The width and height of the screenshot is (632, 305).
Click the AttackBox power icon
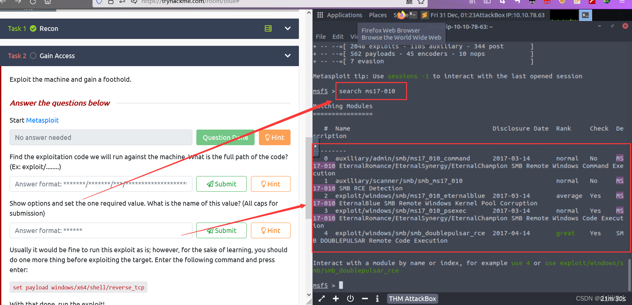pyautogui.click(x=350, y=299)
